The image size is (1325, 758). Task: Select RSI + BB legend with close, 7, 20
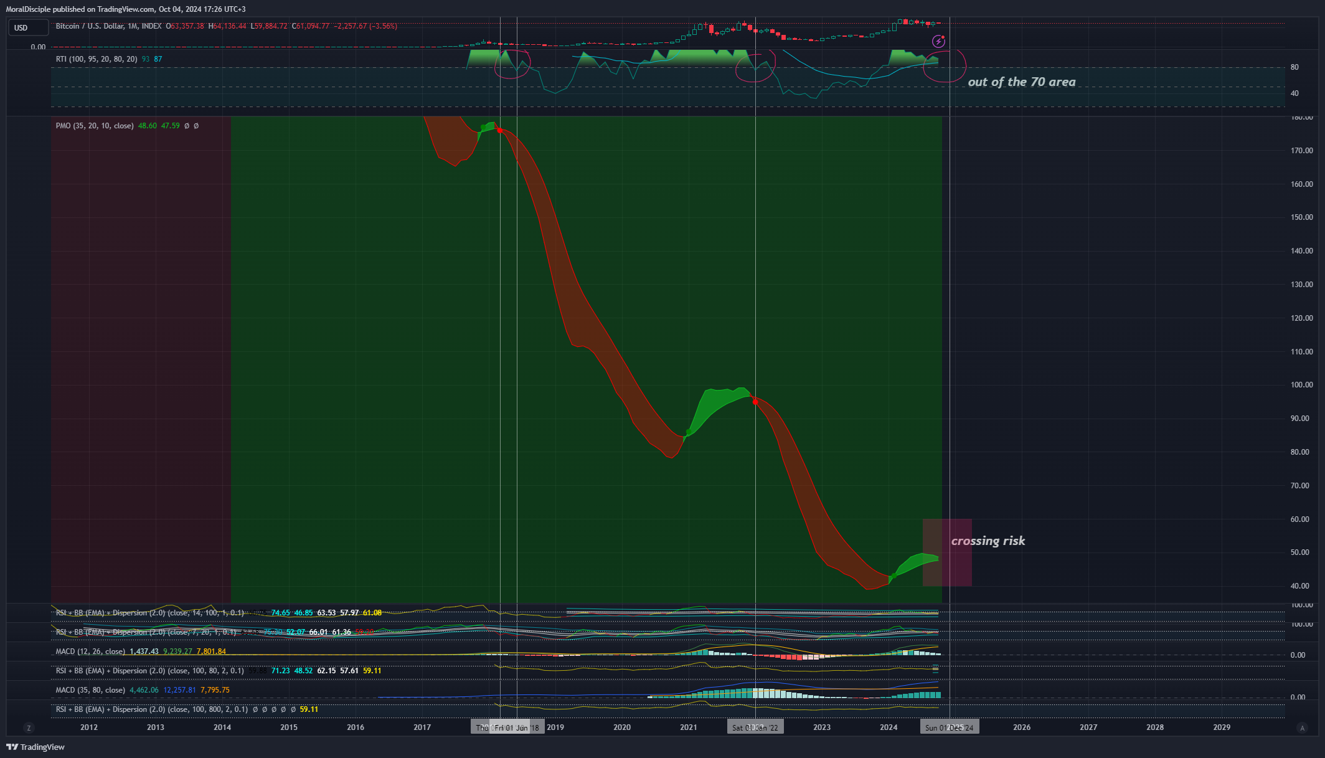146,632
